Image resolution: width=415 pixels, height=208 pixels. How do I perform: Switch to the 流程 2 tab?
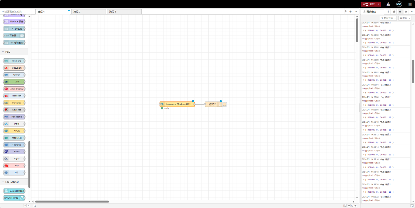click(x=88, y=12)
